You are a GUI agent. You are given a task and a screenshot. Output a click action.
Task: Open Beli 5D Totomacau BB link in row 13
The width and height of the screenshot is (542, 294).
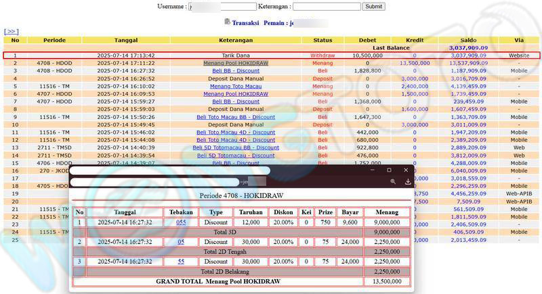click(236, 147)
